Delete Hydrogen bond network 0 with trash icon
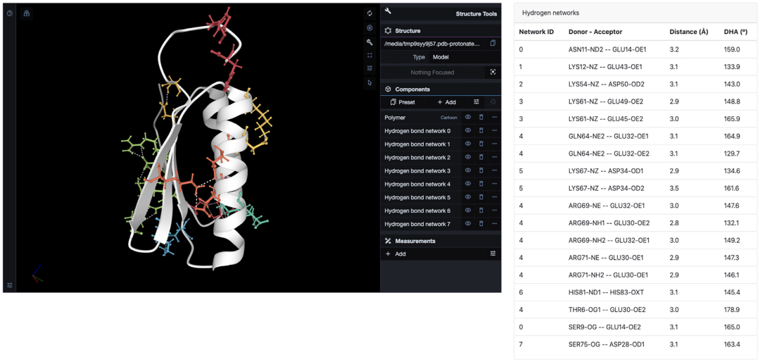Image resolution: width=760 pixels, height=362 pixels. pos(481,130)
